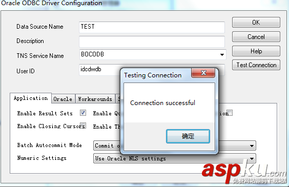
Task: Focus the User ID field
Action: tap(99, 70)
